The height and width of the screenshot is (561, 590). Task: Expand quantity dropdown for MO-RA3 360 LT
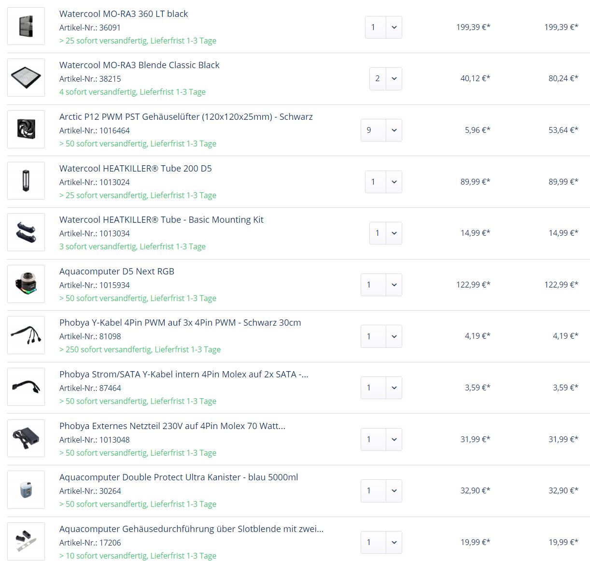[x=393, y=27]
